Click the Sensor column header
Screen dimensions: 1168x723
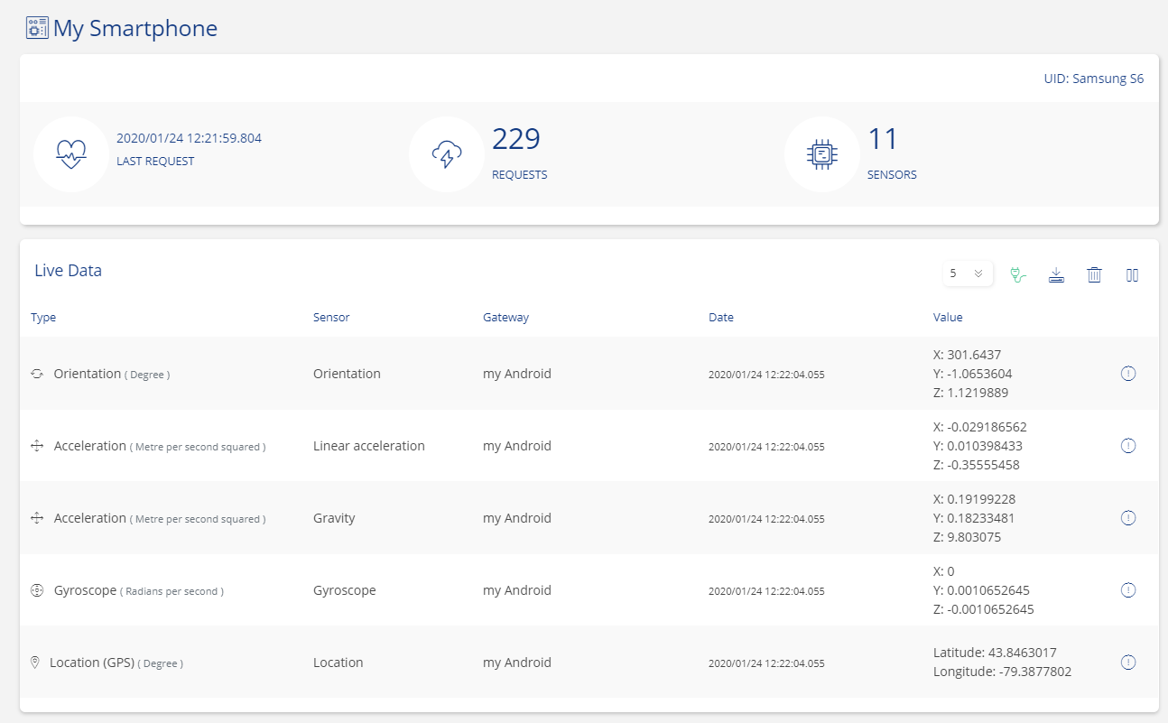point(331,318)
